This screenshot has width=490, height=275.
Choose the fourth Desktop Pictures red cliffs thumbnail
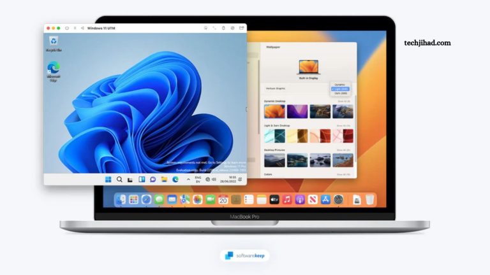(343, 160)
